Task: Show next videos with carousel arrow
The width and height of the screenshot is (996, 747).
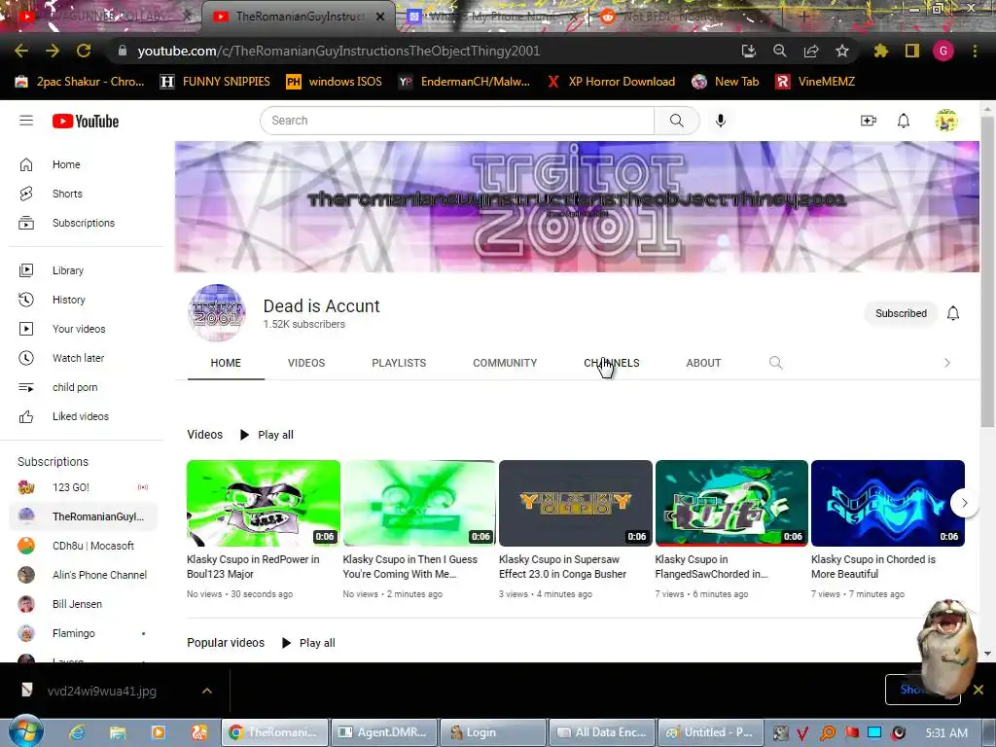Action: tap(964, 503)
